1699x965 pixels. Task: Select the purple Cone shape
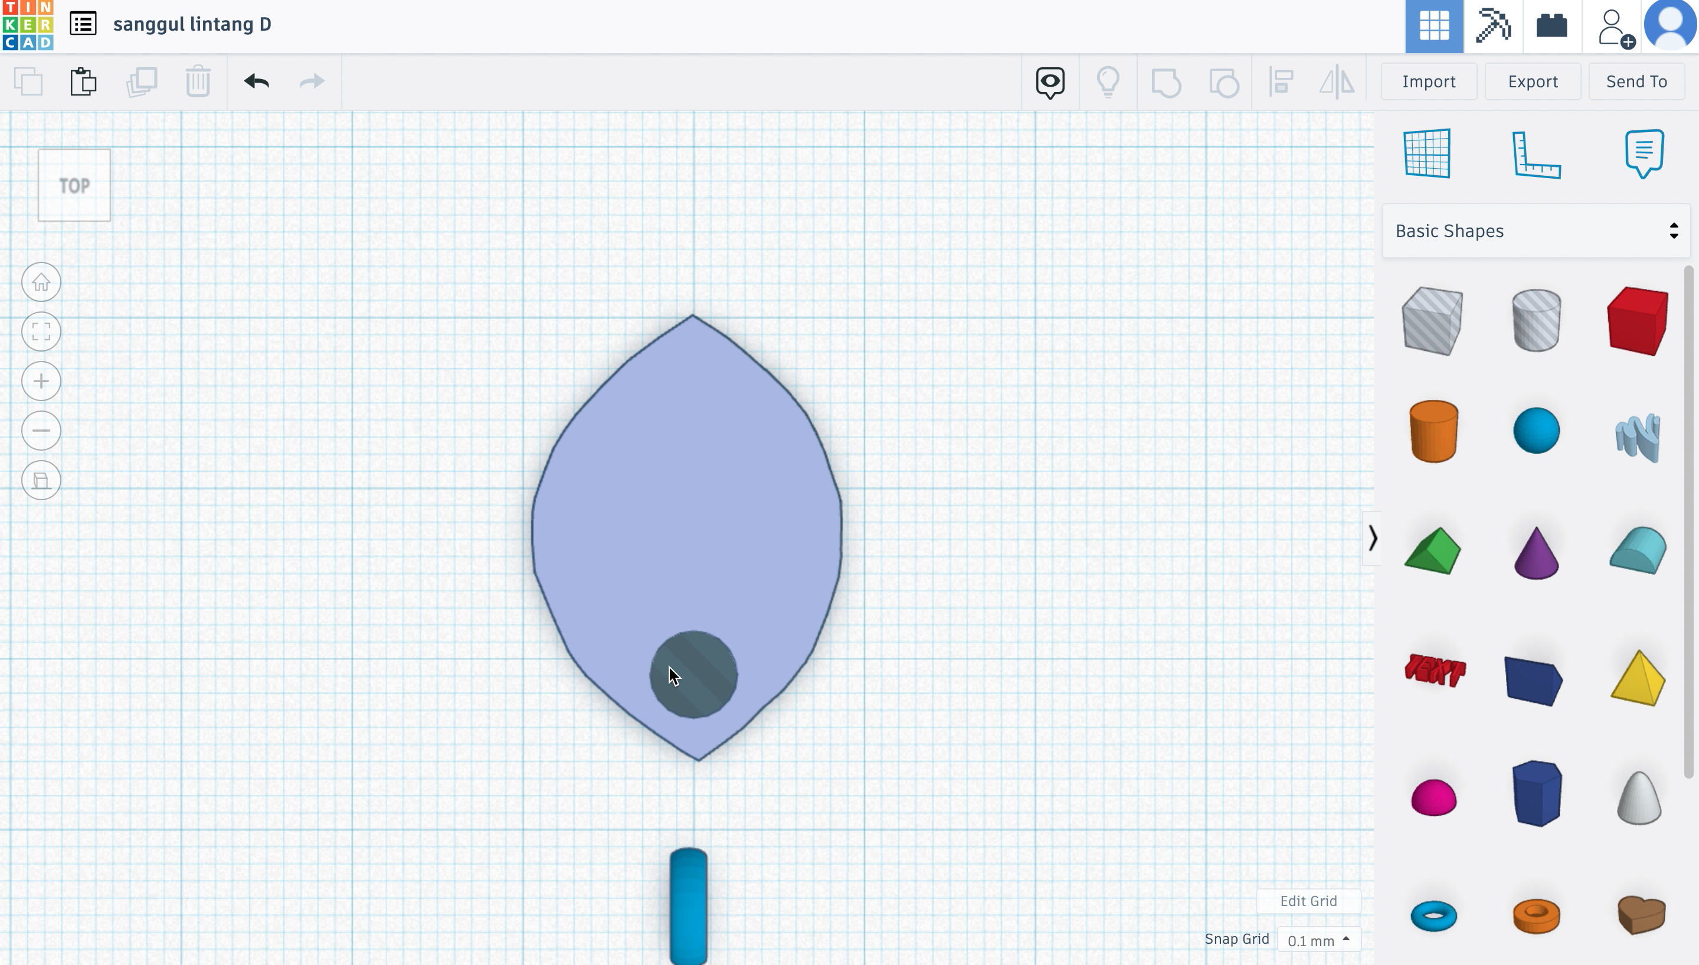point(1536,553)
